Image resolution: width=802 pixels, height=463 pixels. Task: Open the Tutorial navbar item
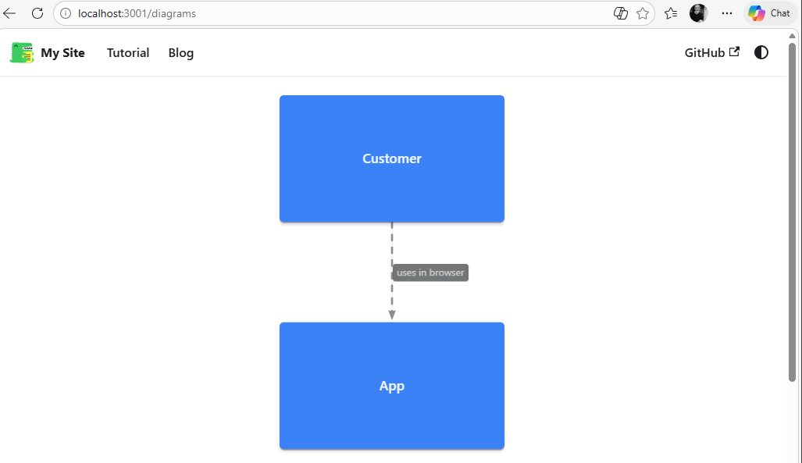pyautogui.click(x=128, y=53)
